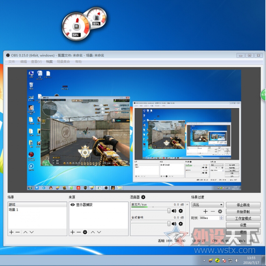Move selected scene up in list

[x=25, y=232]
